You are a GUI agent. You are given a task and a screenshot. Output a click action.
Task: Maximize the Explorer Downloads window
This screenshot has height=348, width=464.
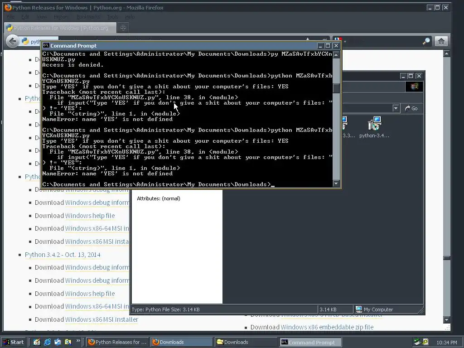point(411,76)
